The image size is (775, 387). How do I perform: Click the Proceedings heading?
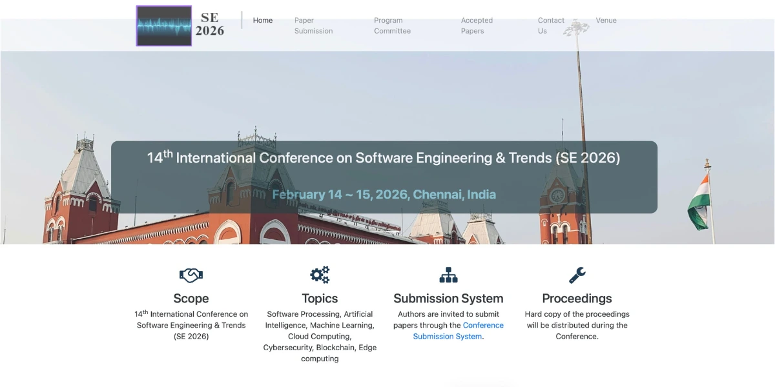click(x=577, y=298)
